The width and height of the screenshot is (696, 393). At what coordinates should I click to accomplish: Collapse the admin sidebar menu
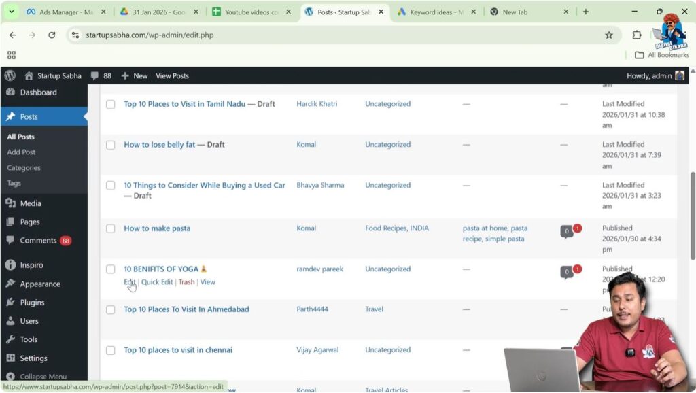[41, 376]
